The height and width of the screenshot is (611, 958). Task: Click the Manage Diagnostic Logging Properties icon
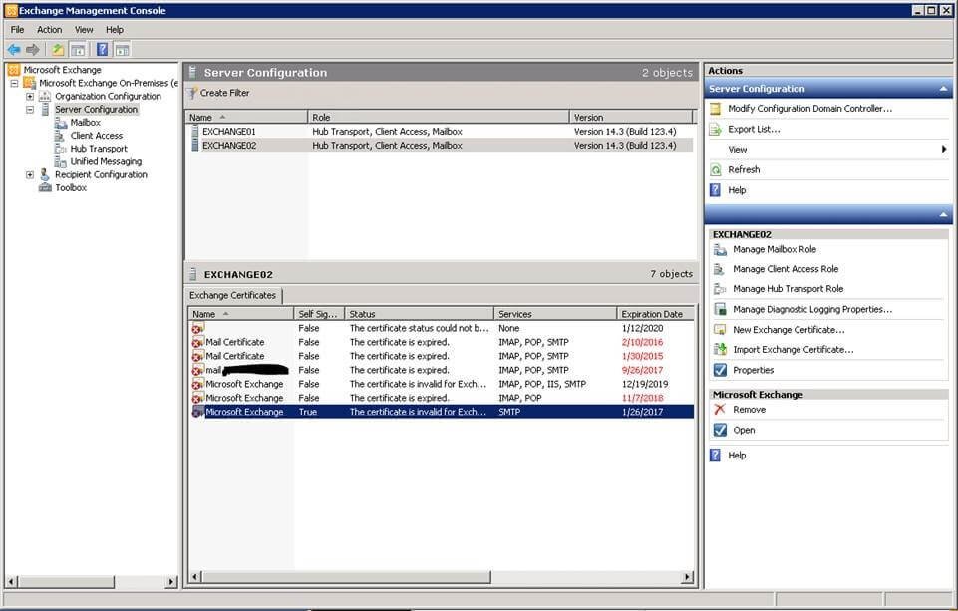(721, 309)
